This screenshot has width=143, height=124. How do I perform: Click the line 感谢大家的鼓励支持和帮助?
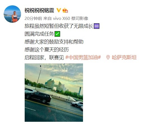point(54,42)
